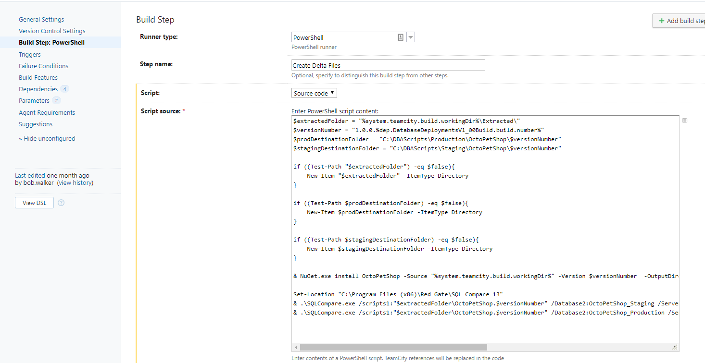Click the View DSL button

click(34, 203)
